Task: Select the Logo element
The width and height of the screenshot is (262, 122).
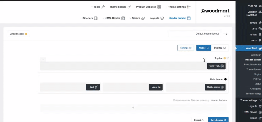Action: [x=156, y=87]
